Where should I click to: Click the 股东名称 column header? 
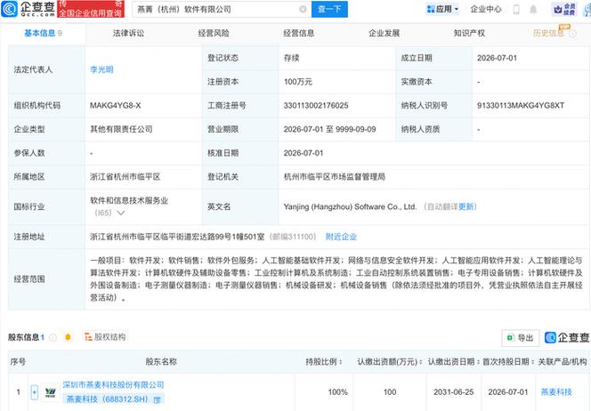click(x=161, y=362)
